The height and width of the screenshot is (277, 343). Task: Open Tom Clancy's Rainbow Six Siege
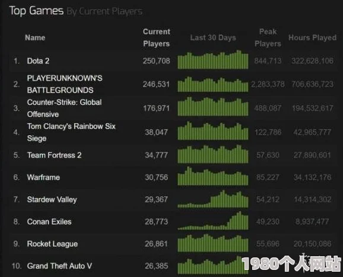pyautogui.click(x=71, y=132)
